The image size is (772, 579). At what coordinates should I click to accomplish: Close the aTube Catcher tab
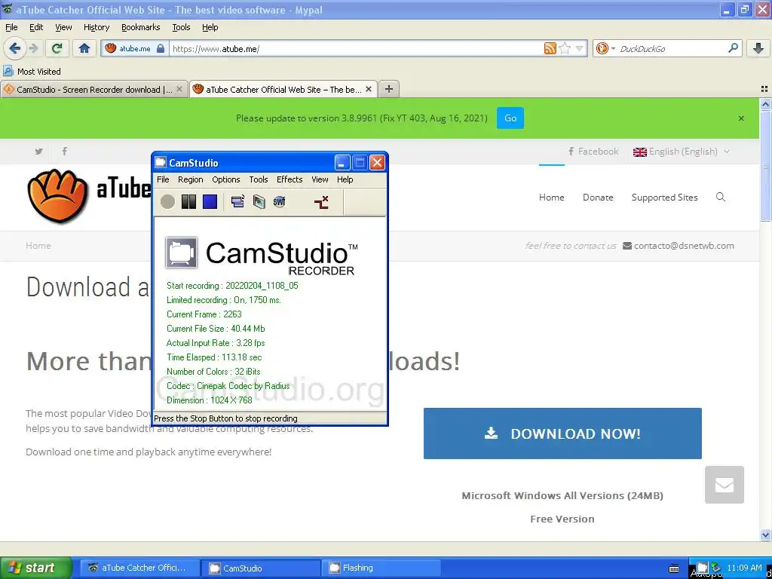pos(368,89)
